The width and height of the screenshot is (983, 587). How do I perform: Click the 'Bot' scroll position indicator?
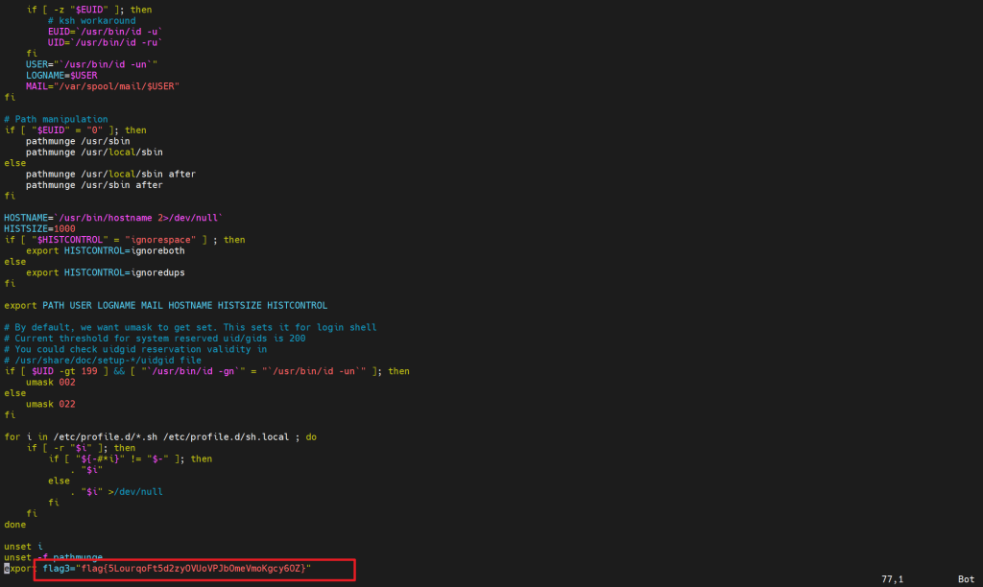(x=966, y=579)
